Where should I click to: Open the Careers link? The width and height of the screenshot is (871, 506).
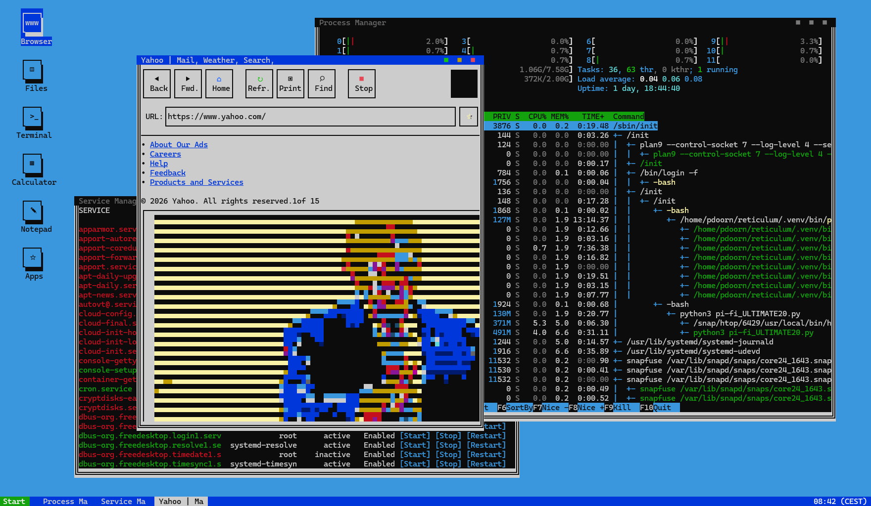[165, 154]
